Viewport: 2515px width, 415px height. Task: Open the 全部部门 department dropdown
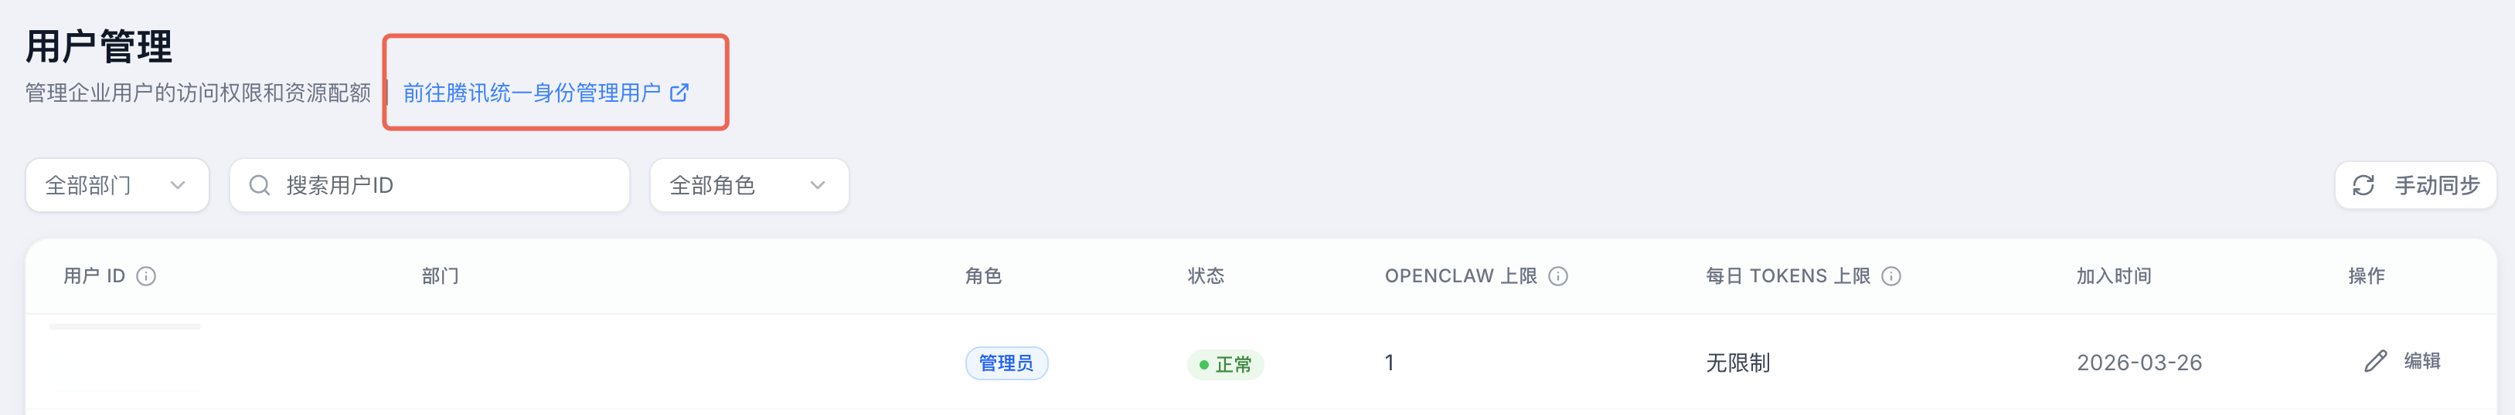pyautogui.click(x=116, y=185)
